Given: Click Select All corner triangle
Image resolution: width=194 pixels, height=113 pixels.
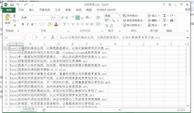Looking at the screenshot, I should tap(7, 44).
